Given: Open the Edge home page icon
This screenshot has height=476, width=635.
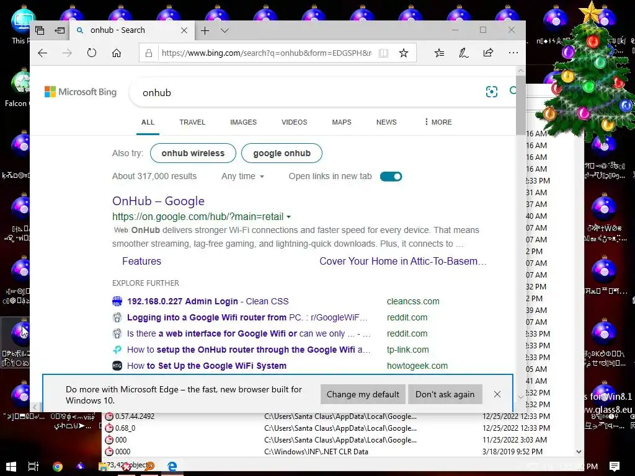Looking at the screenshot, I should pyautogui.click(x=117, y=53).
